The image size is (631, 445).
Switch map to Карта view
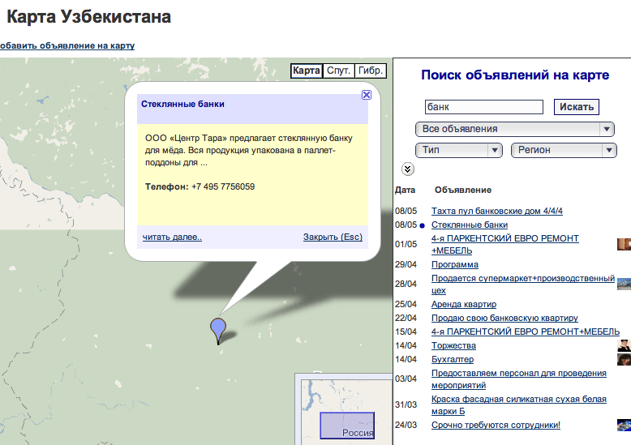coord(307,71)
